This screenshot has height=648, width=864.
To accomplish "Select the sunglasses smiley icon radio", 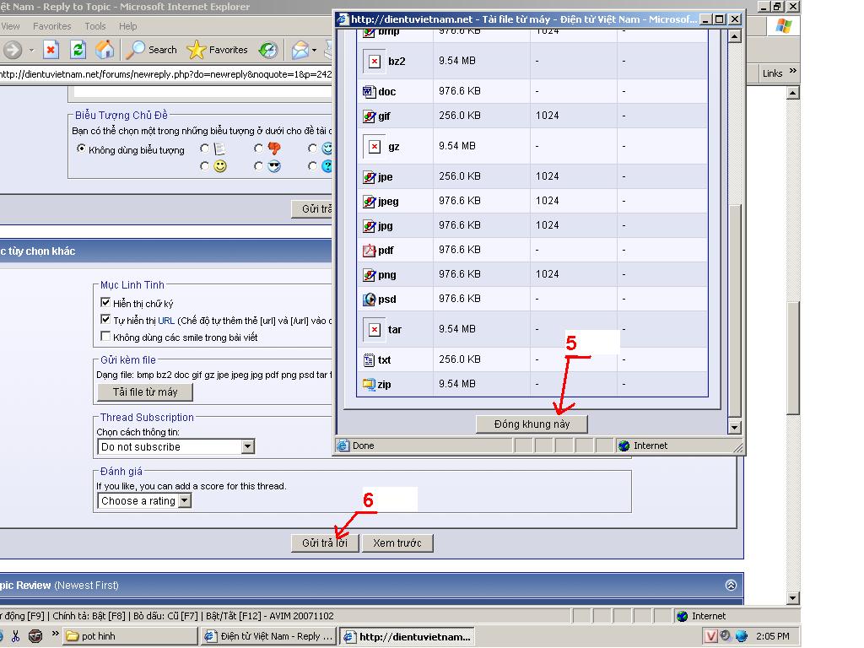I will coord(258,166).
